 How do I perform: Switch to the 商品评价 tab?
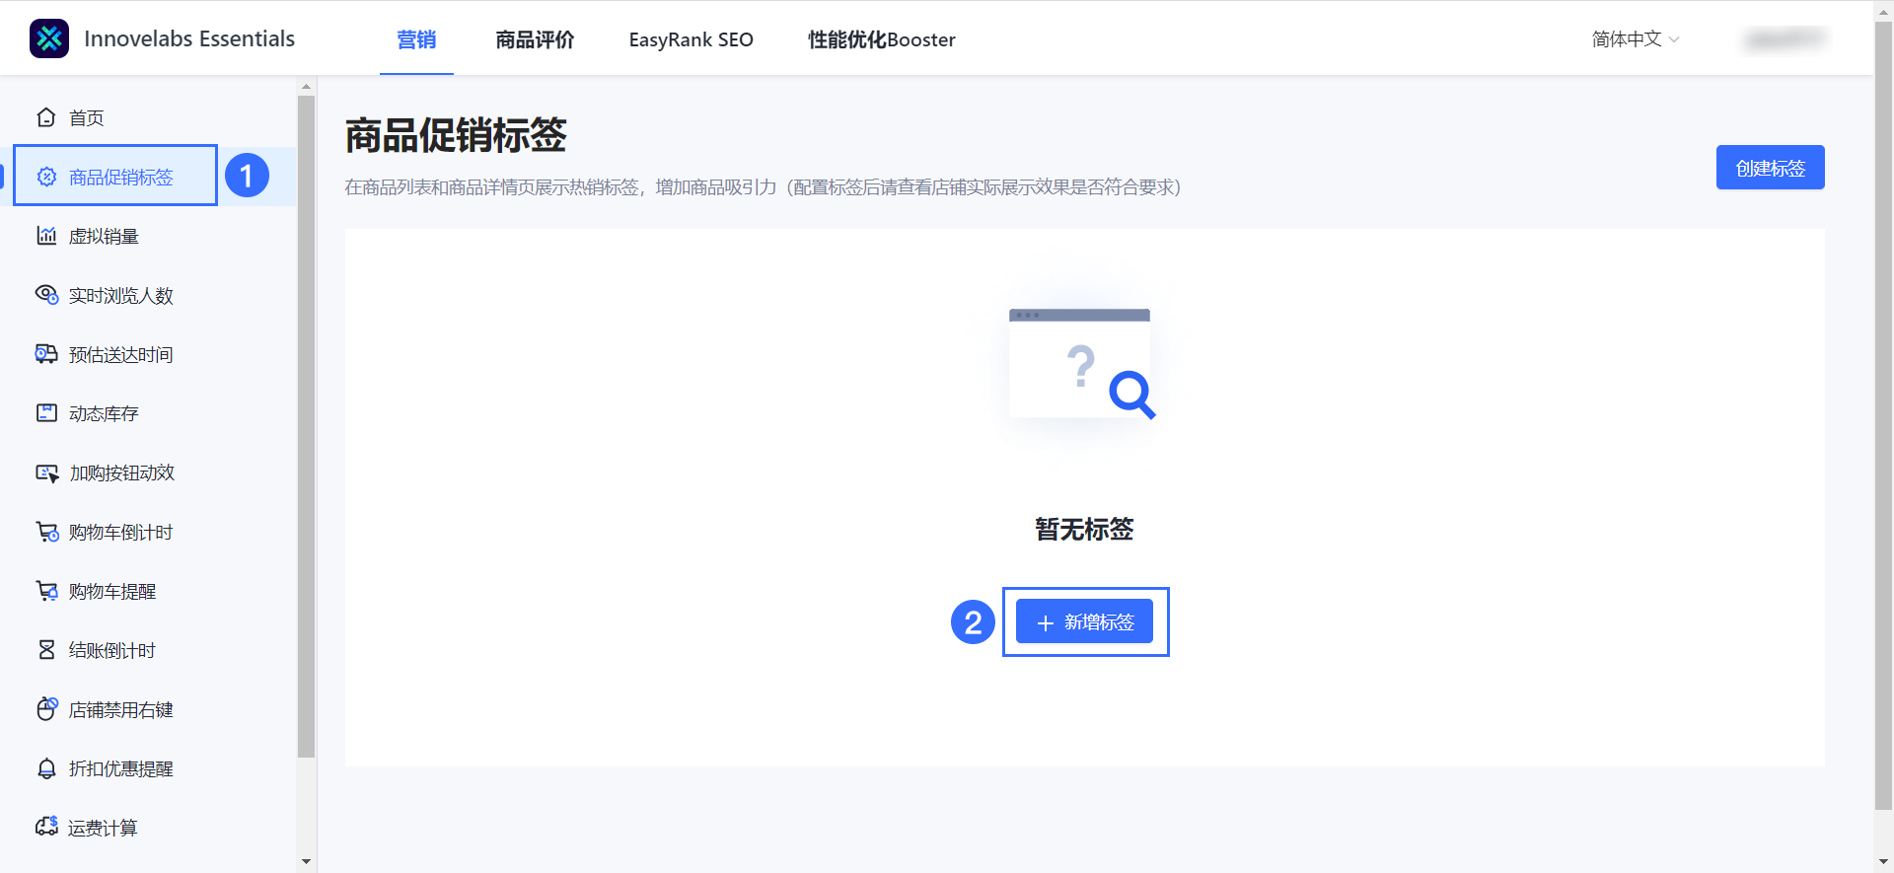click(535, 39)
